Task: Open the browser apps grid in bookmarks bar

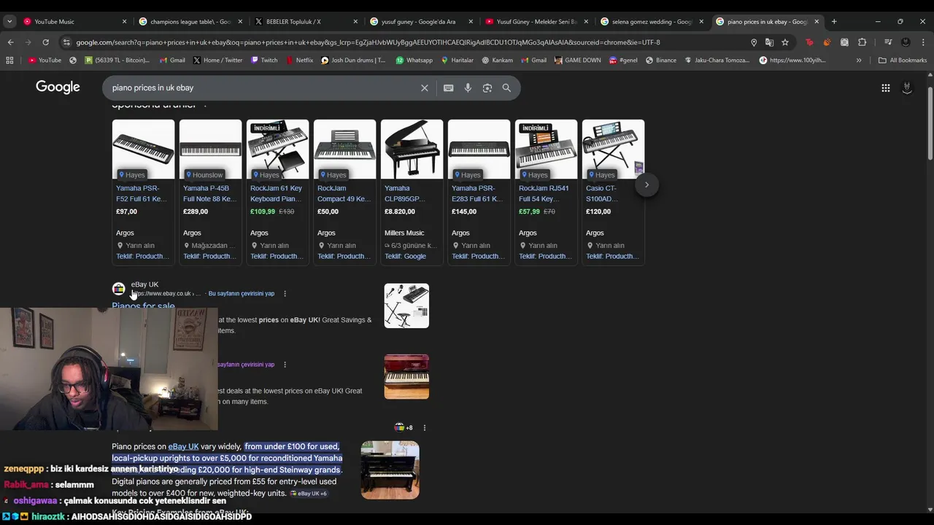Action: pos(9,60)
